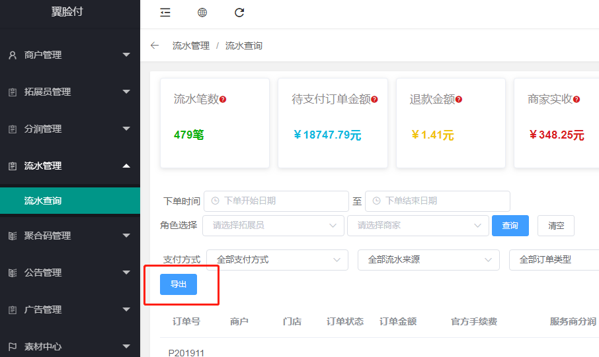Open 分润管理 menu label
The image size is (599, 357).
click(43, 129)
